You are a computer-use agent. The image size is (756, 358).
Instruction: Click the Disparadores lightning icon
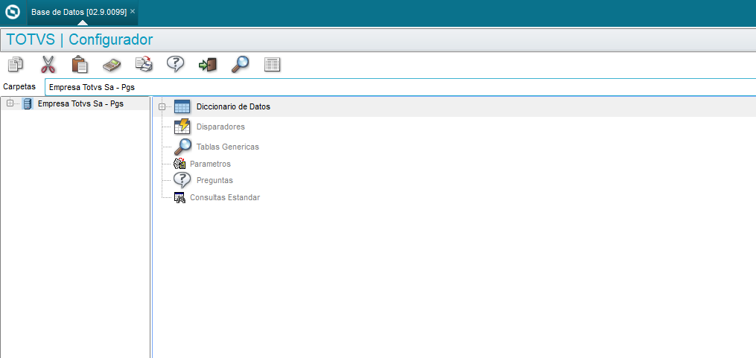pyautogui.click(x=182, y=127)
